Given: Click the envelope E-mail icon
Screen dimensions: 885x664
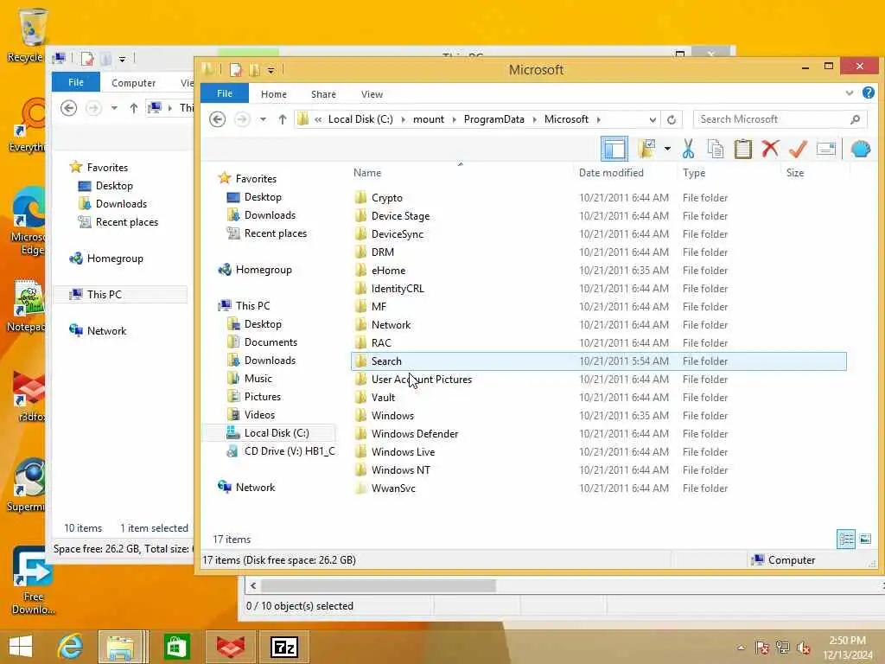Looking at the screenshot, I should click(825, 149).
